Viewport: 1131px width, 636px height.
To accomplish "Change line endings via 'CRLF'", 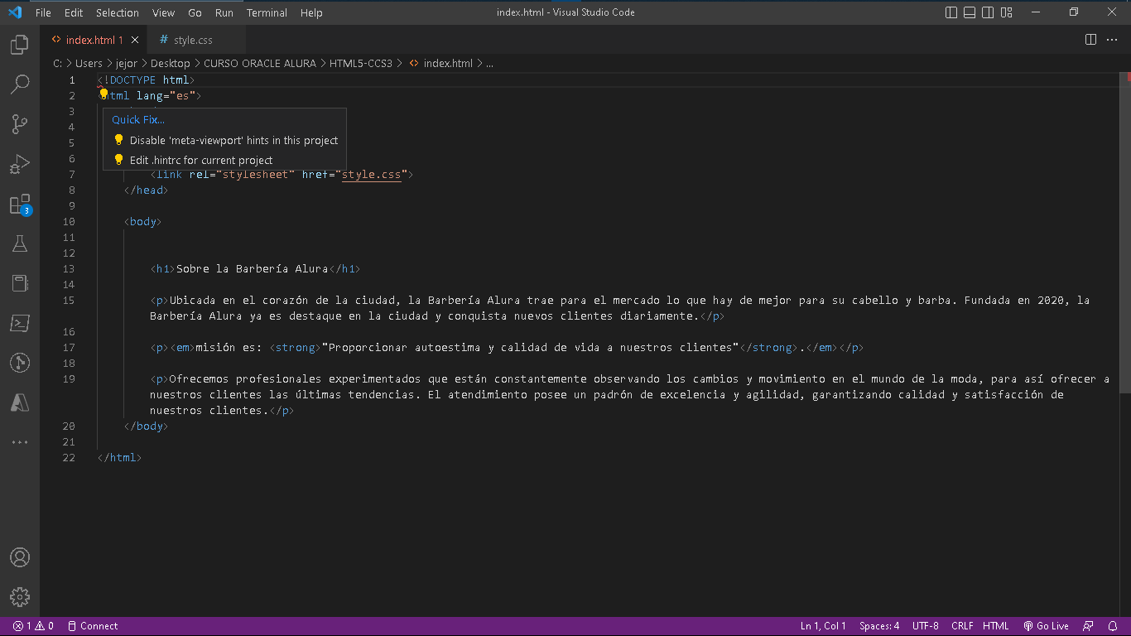I will tap(962, 626).
